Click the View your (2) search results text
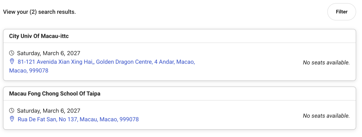This screenshot has height=137, width=362. pyautogui.click(x=40, y=12)
